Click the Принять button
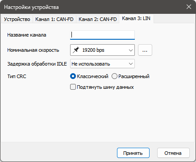This screenshot has width=196, height=162. pyautogui.click(x=133, y=153)
